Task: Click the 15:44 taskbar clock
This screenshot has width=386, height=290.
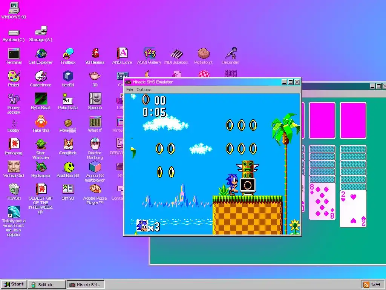Action: coord(376,285)
